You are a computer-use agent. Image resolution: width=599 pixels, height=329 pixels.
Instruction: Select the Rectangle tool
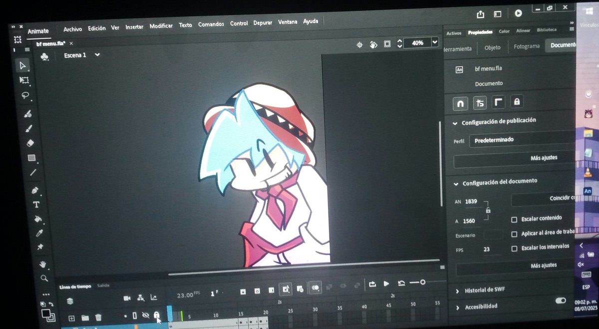[x=31, y=158]
